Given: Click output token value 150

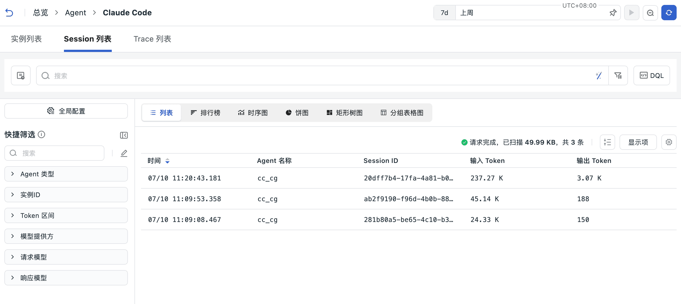Looking at the screenshot, I should tap(583, 220).
